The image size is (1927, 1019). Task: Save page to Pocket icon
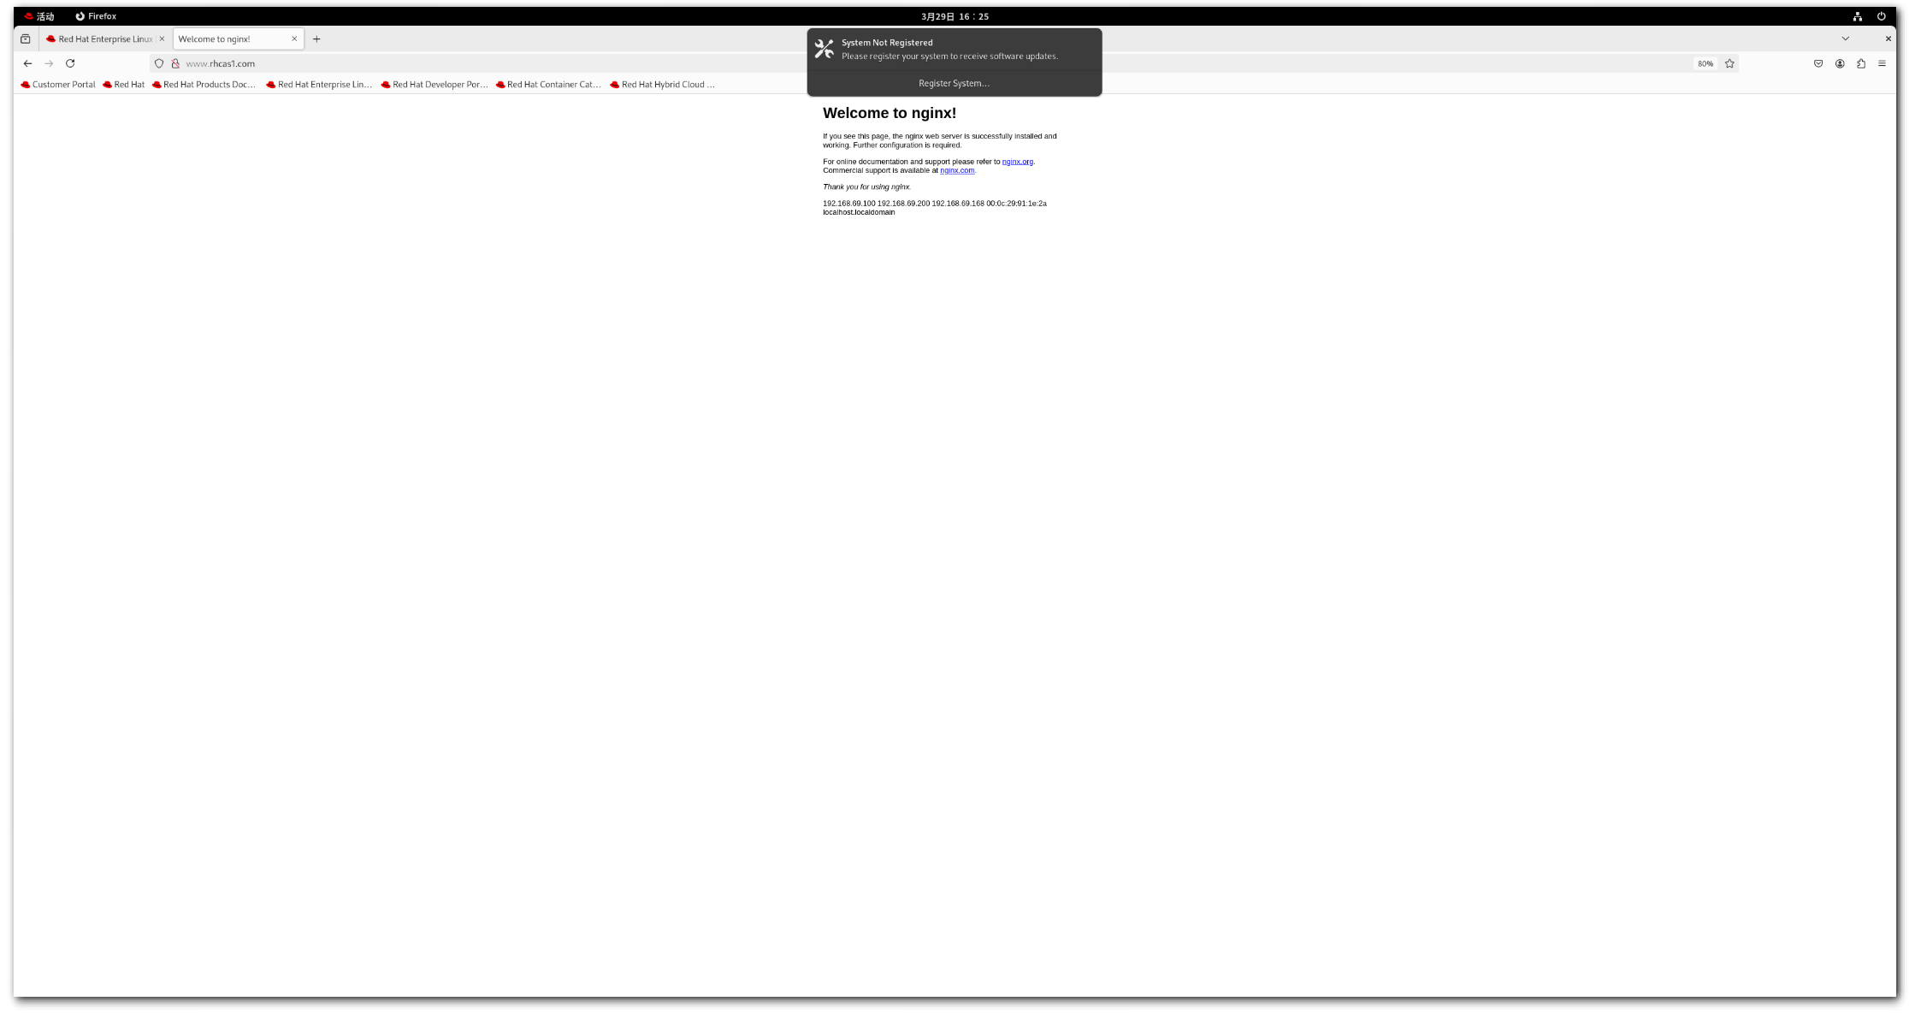click(1818, 63)
